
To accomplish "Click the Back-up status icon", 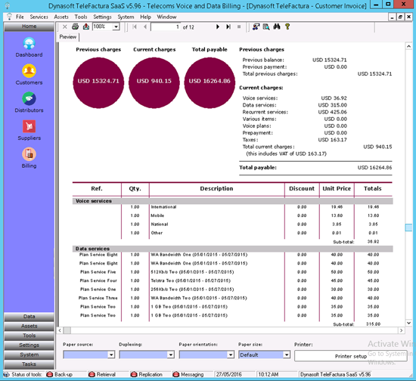I will 49,374.
